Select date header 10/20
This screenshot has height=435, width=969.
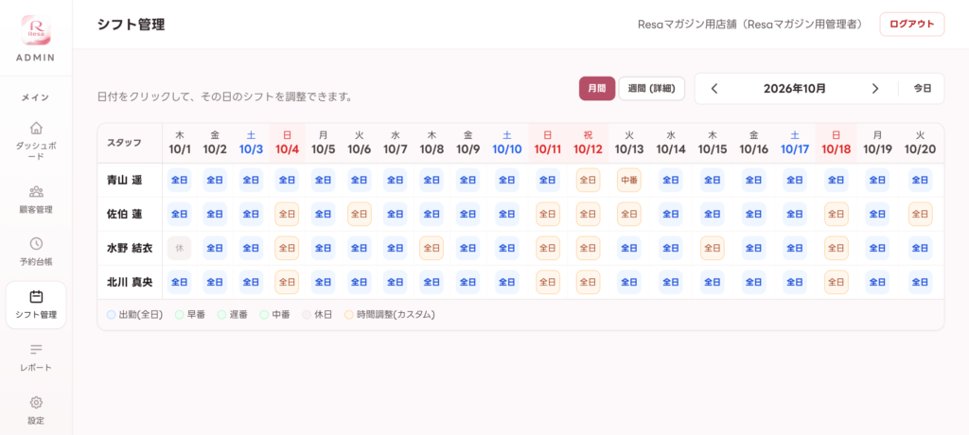click(x=920, y=142)
